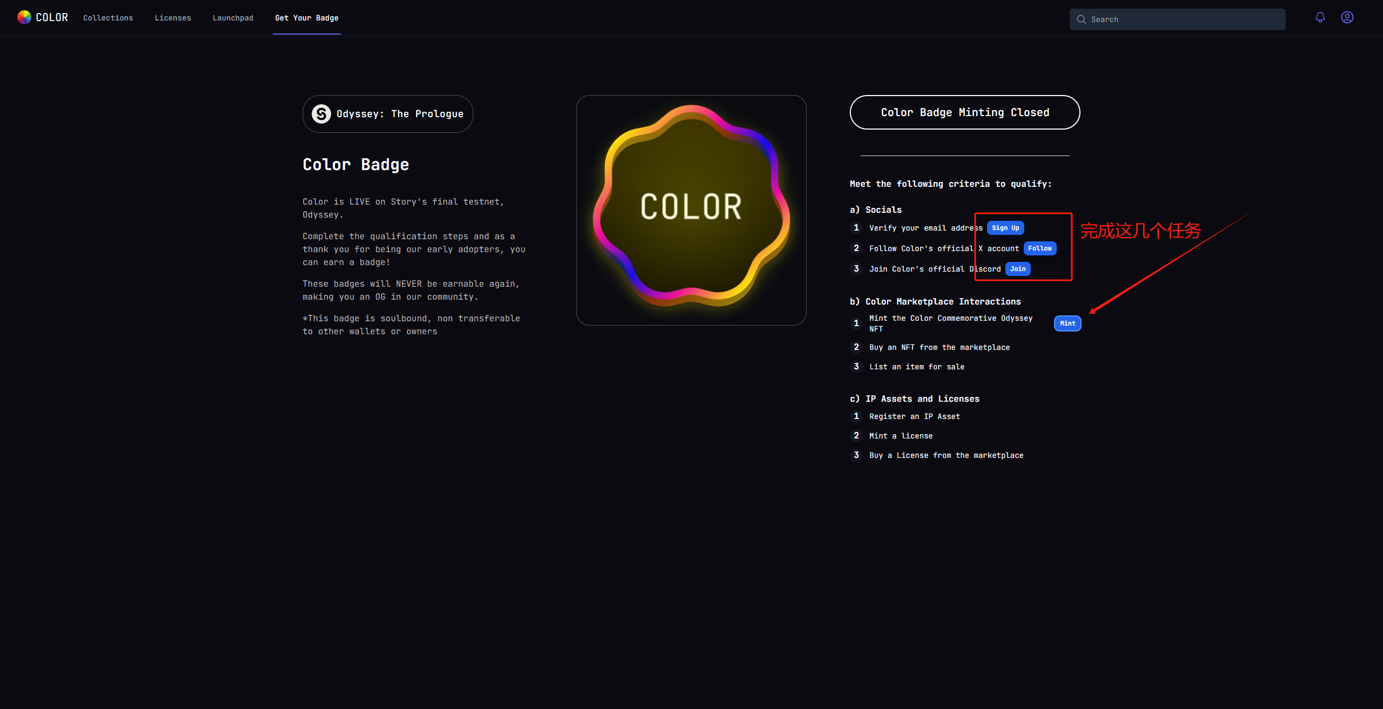Select the Get Your Badge tab
The width and height of the screenshot is (1383, 709).
point(307,18)
